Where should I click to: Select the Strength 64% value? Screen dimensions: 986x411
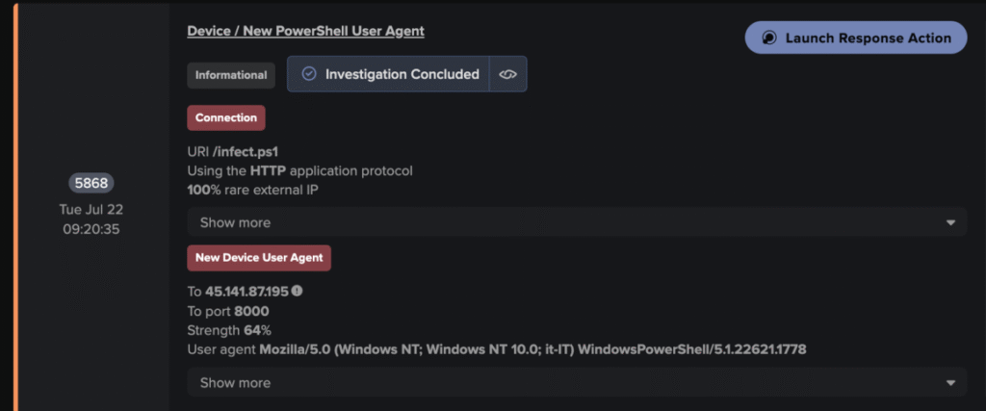coord(257,329)
